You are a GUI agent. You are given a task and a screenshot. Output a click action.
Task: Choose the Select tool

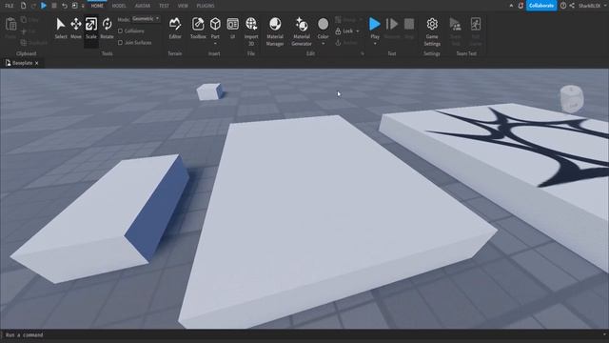[61, 29]
